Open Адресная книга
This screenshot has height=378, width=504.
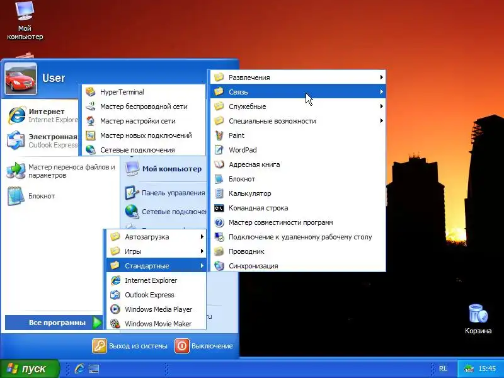click(298, 164)
